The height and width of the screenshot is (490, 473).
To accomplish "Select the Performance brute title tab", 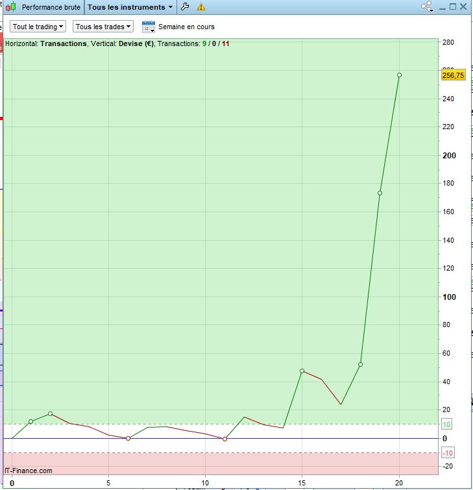I will pos(51,7).
